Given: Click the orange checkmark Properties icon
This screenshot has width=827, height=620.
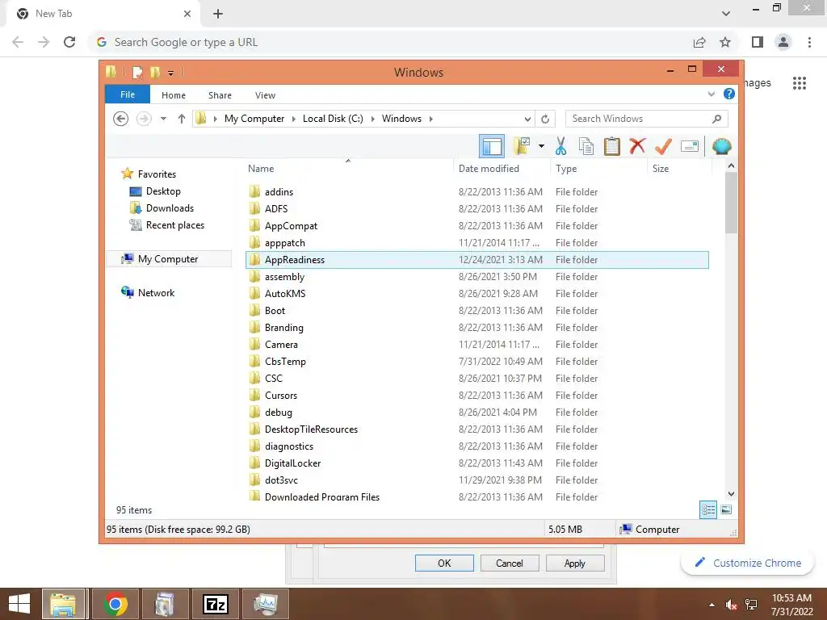Looking at the screenshot, I should coord(663,146).
